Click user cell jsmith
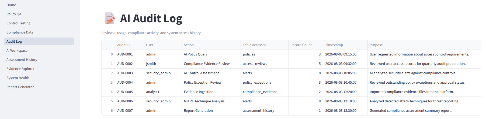Screen dimensions: 486x119 click(x=163, y=64)
